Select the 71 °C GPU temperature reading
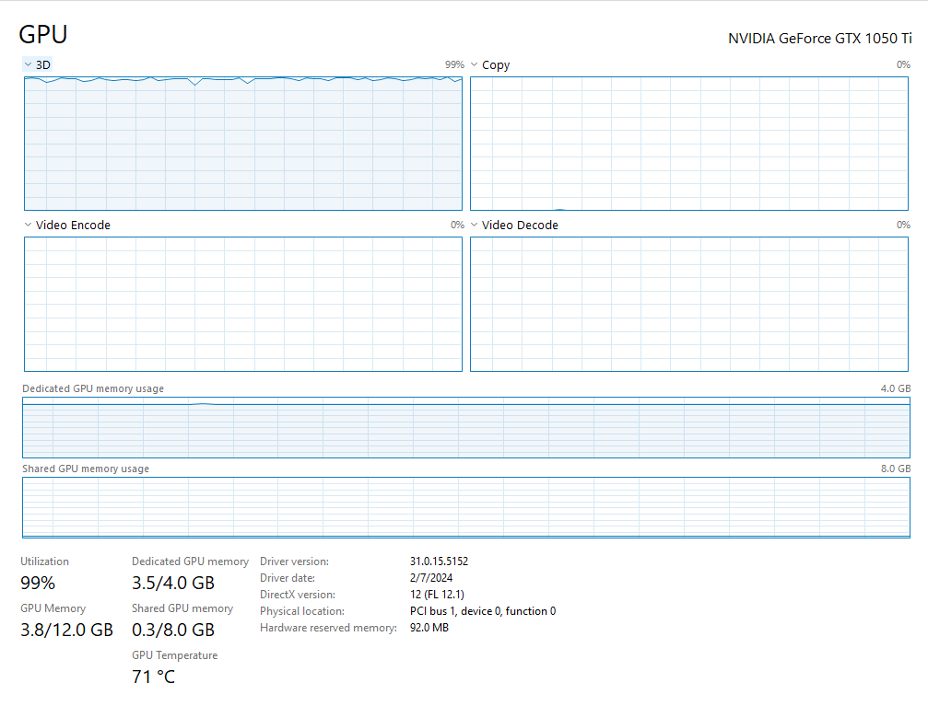The image size is (928, 706). coord(153,677)
